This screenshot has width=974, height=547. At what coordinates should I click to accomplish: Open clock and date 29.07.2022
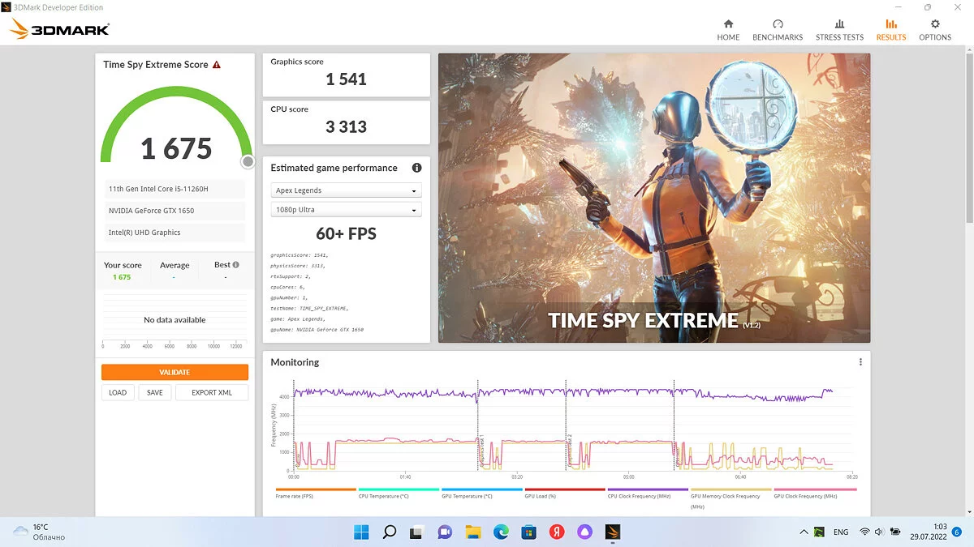pos(930,532)
